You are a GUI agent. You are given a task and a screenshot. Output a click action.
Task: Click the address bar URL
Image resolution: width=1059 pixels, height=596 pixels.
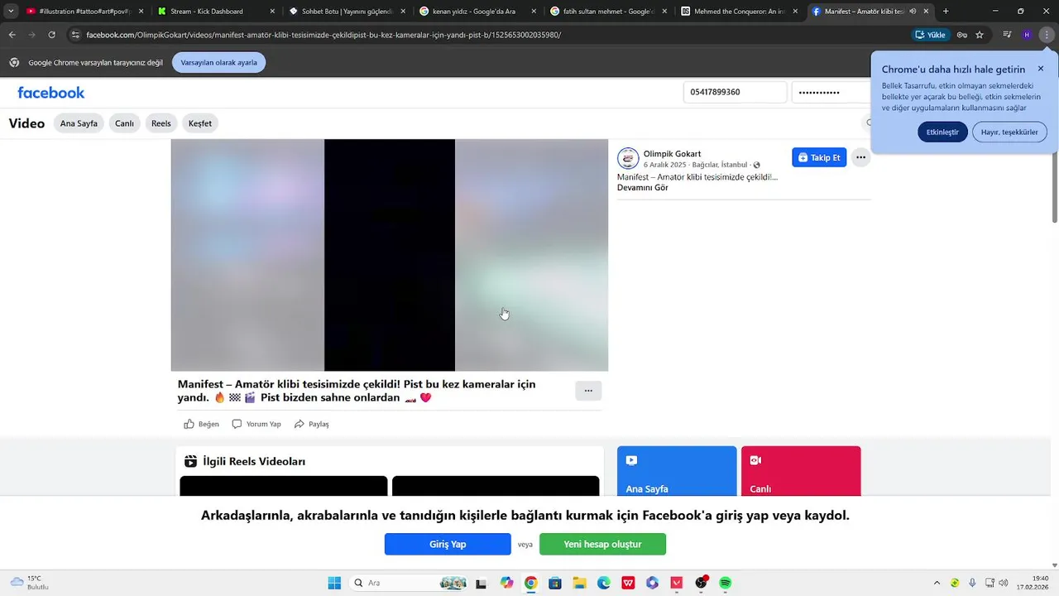[323, 35]
